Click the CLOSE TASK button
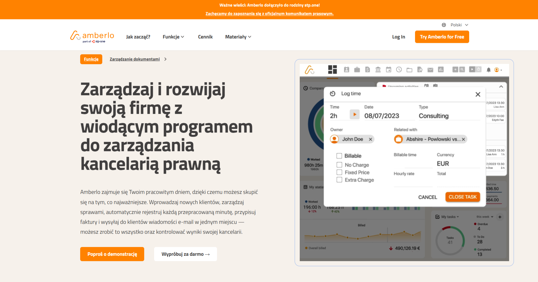The width and height of the screenshot is (538, 282). [463, 197]
